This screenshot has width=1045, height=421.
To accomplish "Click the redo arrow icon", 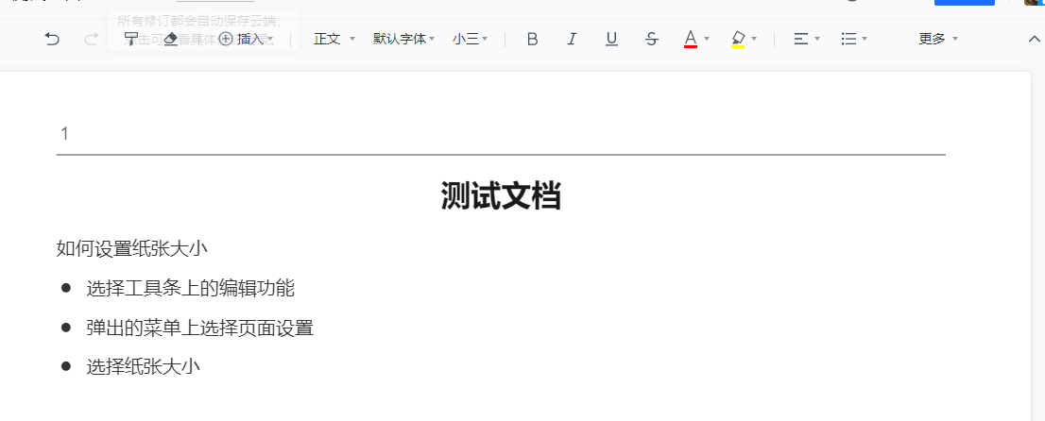I will tap(92, 39).
